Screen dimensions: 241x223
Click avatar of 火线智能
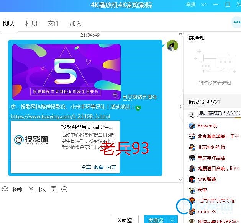(192, 179)
